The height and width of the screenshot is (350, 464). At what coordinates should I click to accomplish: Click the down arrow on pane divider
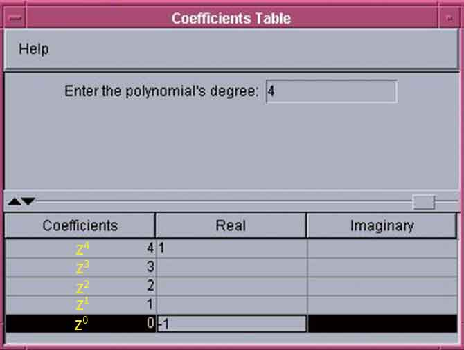click(27, 201)
